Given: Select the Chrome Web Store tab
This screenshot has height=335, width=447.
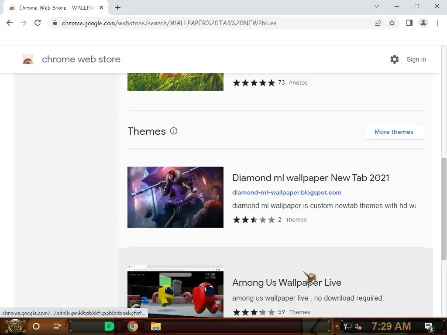Looking at the screenshot, I should click(56, 8).
